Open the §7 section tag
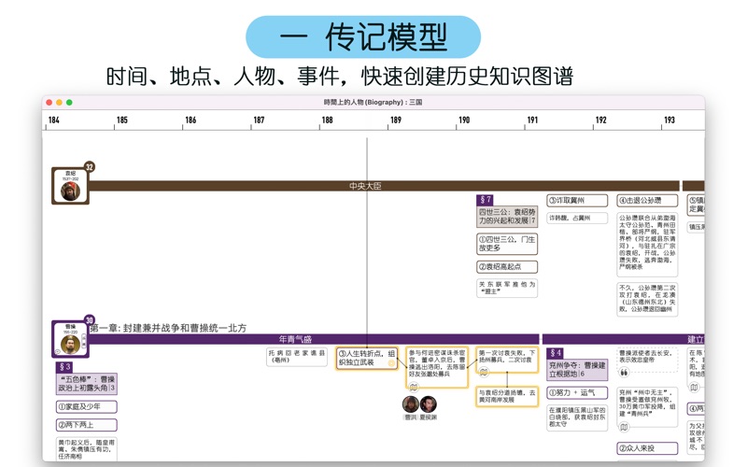Viewport: 747px width, 467px height. (x=485, y=200)
